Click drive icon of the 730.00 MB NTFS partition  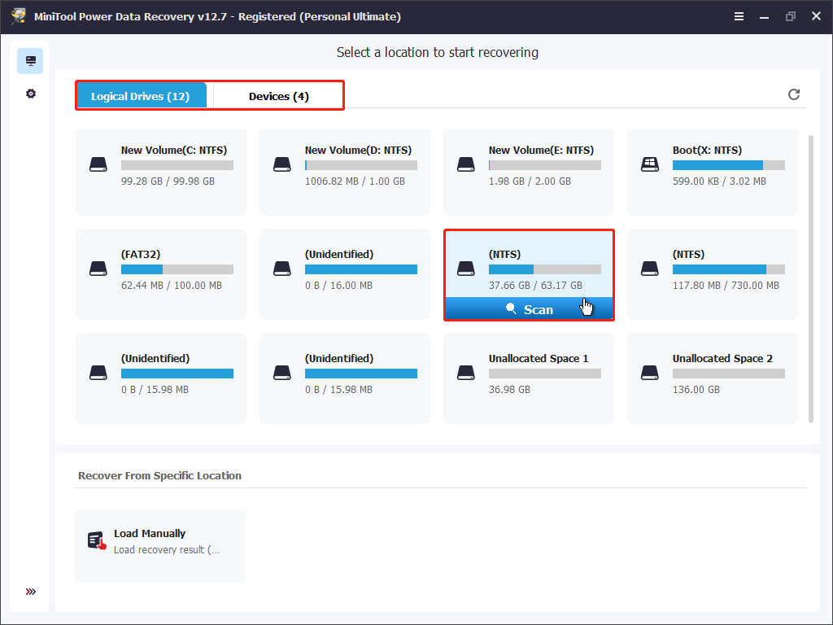click(x=650, y=269)
